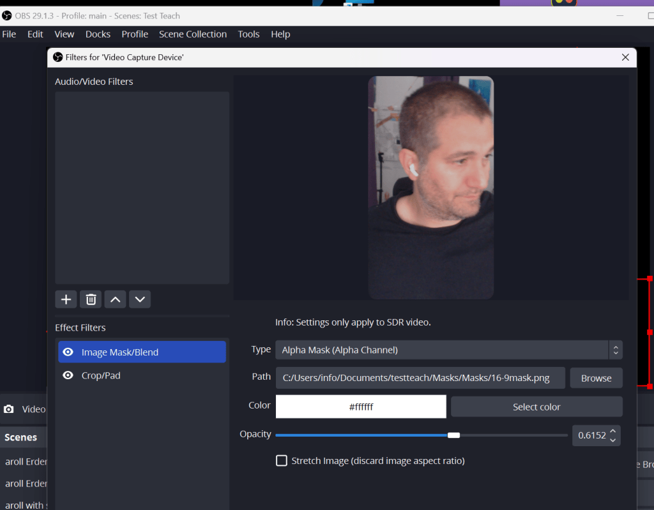
Task: Delete the selected filter with trash icon
Action: coord(91,299)
